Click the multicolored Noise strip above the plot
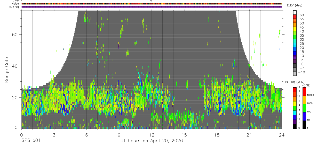Screen dimensions: 317x146 [x=152, y=4]
